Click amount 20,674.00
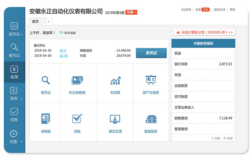 point(123,56)
